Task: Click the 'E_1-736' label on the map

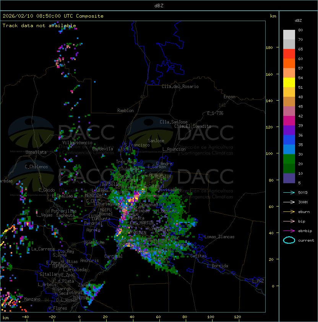Action: [215, 113]
